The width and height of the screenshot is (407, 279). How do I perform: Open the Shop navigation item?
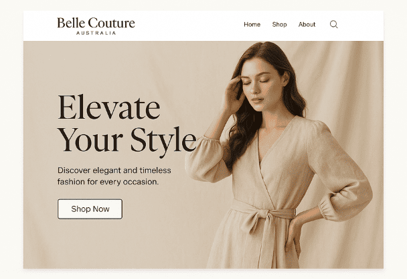pyautogui.click(x=279, y=24)
